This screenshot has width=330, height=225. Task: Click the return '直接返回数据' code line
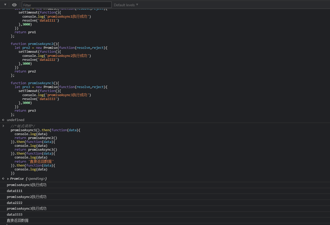(34, 161)
